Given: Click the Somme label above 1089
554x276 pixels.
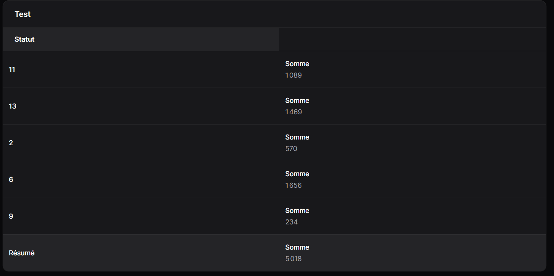Looking at the screenshot, I should click(x=297, y=64).
